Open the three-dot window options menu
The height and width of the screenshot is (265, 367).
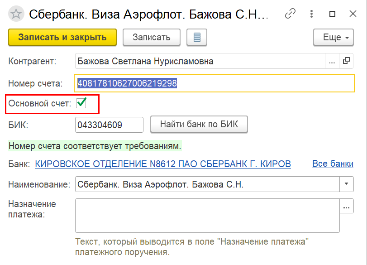click(x=311, y=14)
